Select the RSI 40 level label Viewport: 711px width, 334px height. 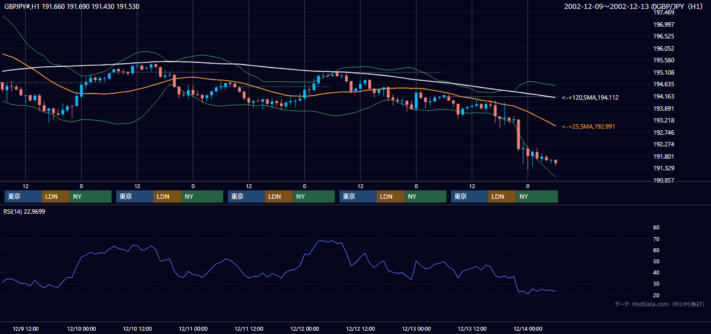[x=656, y=273]
